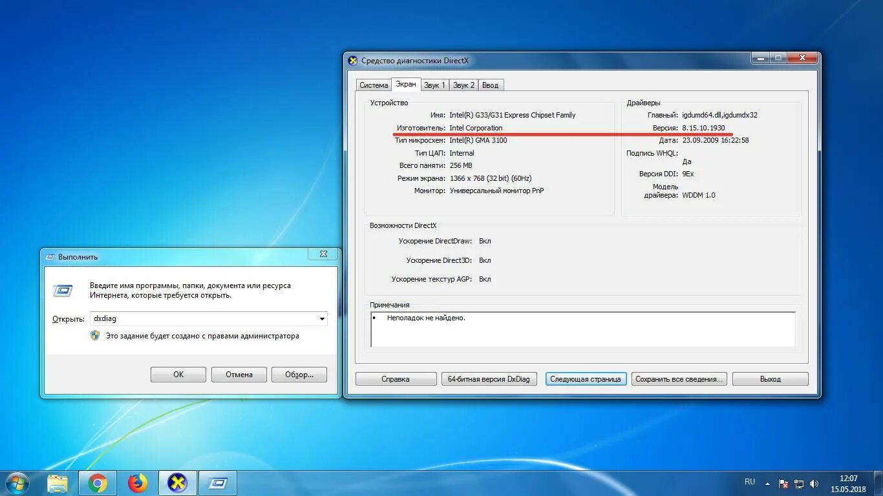Viewport: 883px width, 496px height.
Task: Click monitor value Универсальный монитор PnP
Action: click(x=497, y=191)
